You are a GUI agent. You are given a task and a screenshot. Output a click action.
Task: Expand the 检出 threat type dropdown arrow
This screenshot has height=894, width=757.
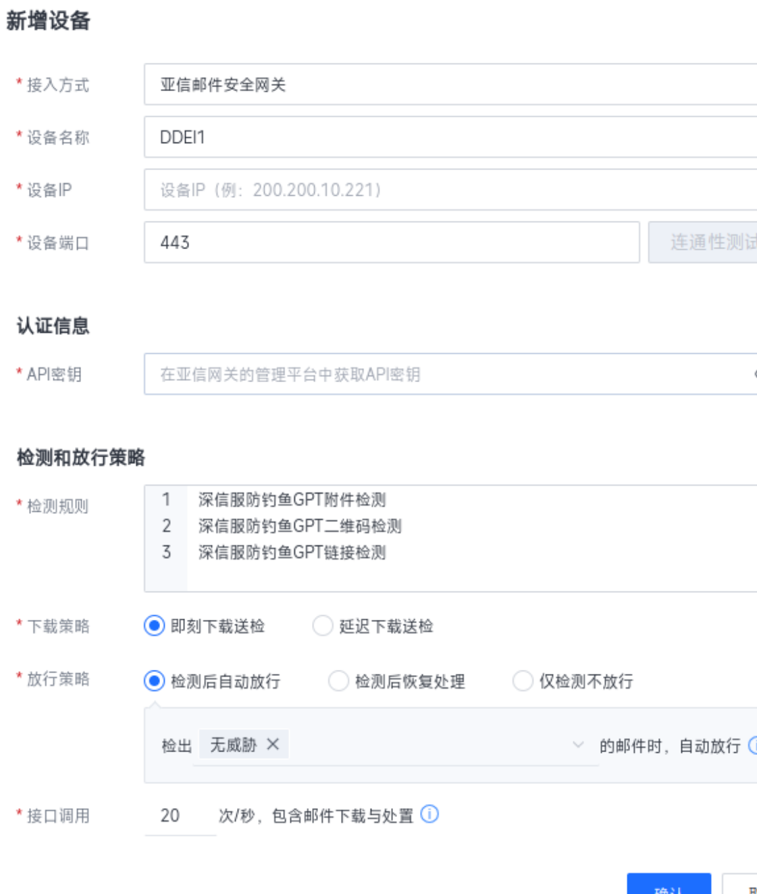[x=578, y=745]
